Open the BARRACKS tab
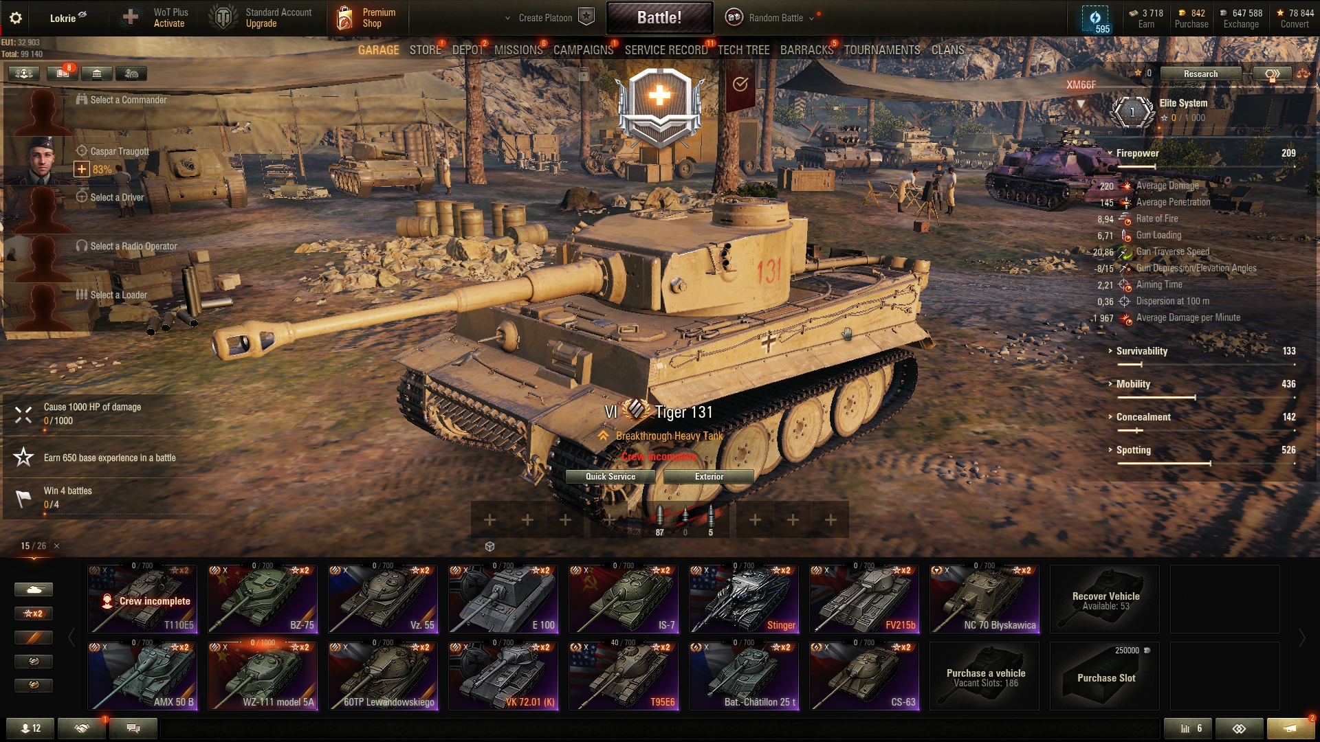This screenshot has height=742, width=1320. (x=806, y=50)
